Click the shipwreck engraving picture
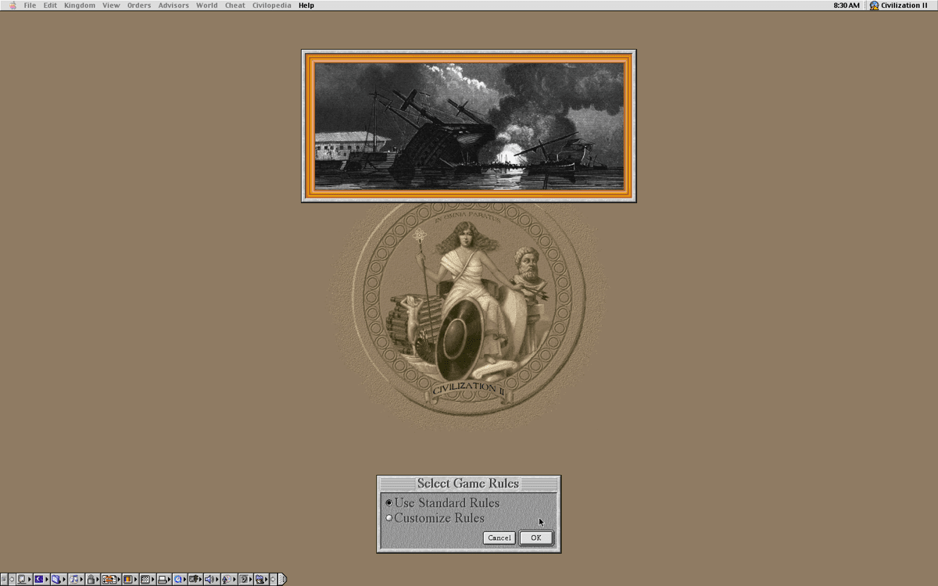 click(469, 126)
